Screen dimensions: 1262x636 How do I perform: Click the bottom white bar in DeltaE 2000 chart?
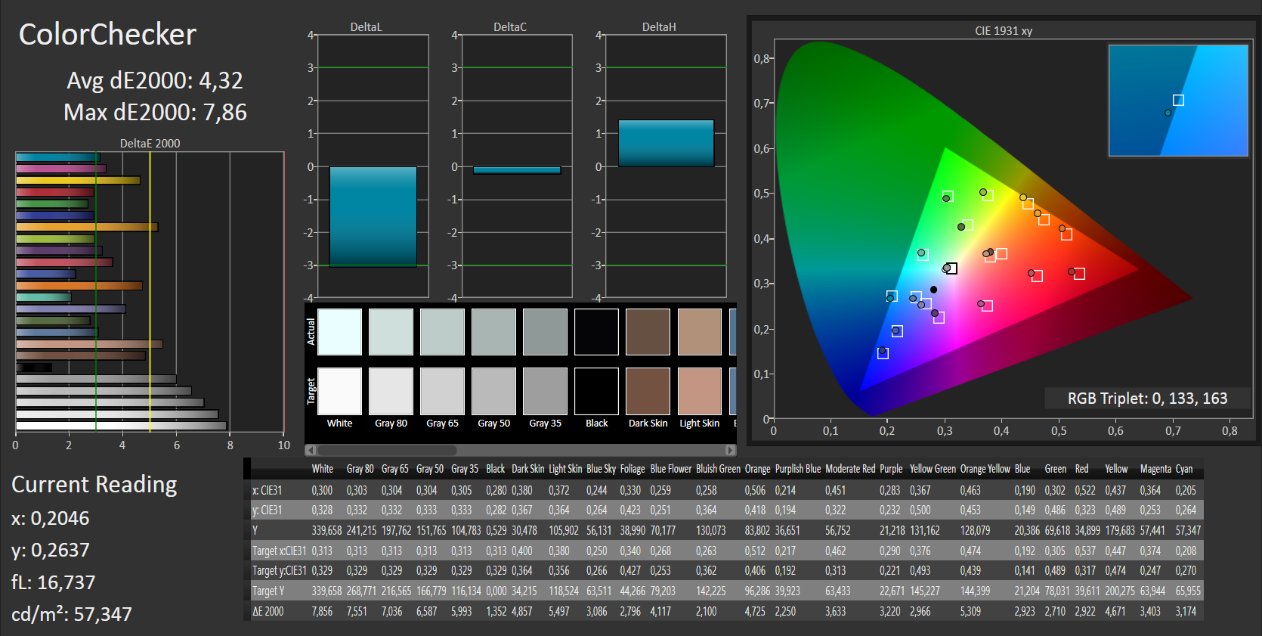121,426
